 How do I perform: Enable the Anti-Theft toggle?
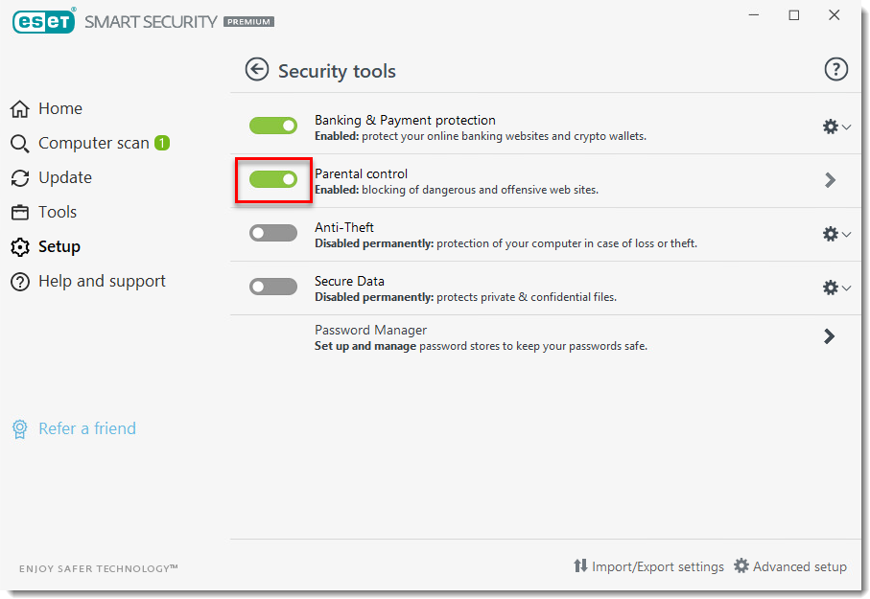pos(273,233)
